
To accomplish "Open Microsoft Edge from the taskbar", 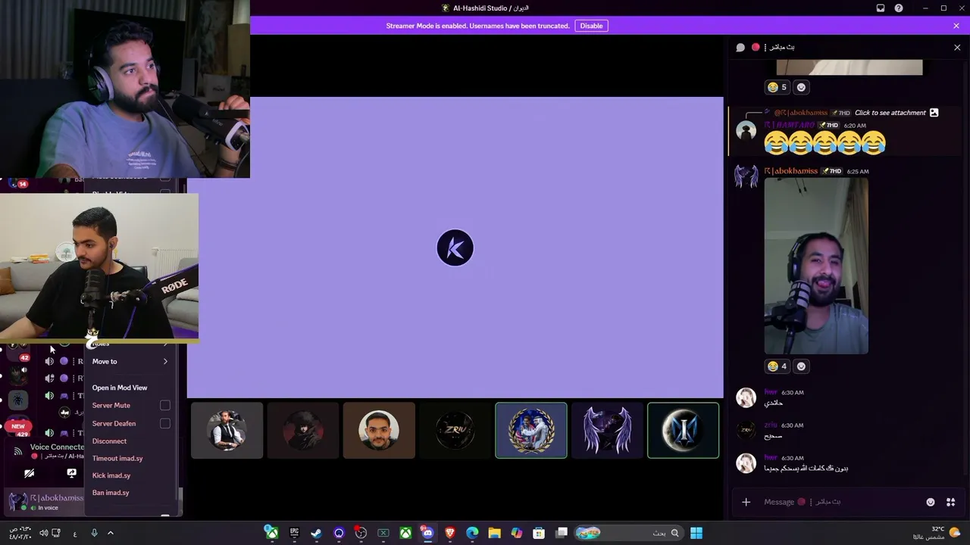I will click(x=472, y=533).
